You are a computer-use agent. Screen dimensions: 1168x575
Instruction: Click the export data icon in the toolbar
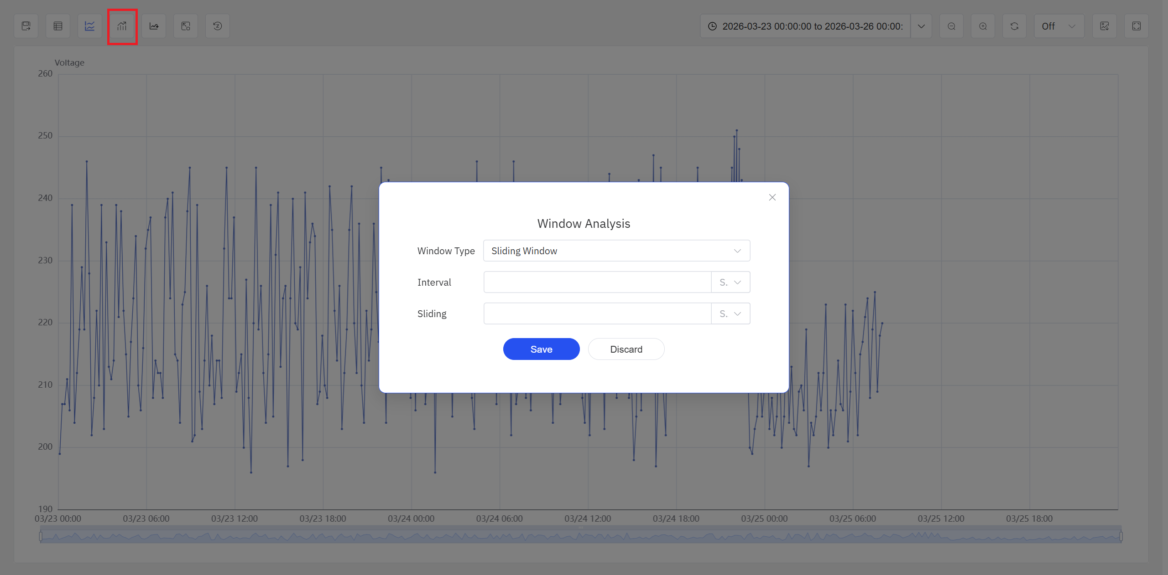click(26, 26)
